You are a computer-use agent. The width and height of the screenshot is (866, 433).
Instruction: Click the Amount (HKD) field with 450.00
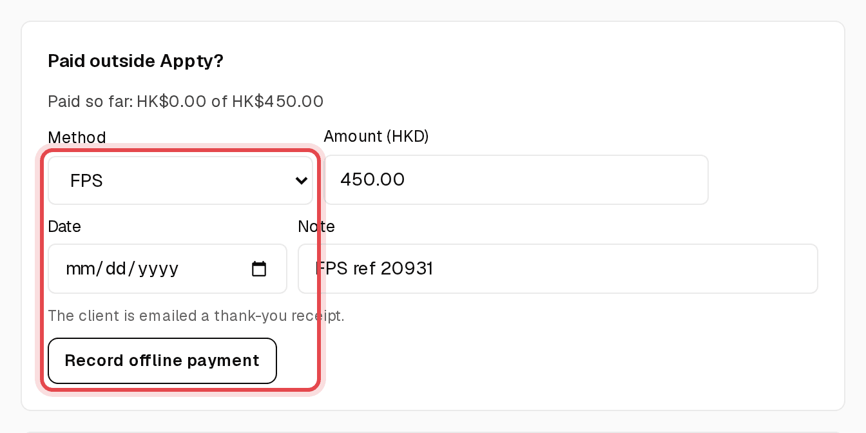pos(516,180)
